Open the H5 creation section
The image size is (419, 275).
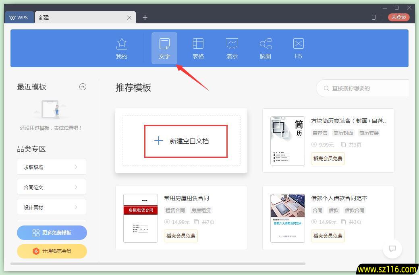click(x=298, y=48)
